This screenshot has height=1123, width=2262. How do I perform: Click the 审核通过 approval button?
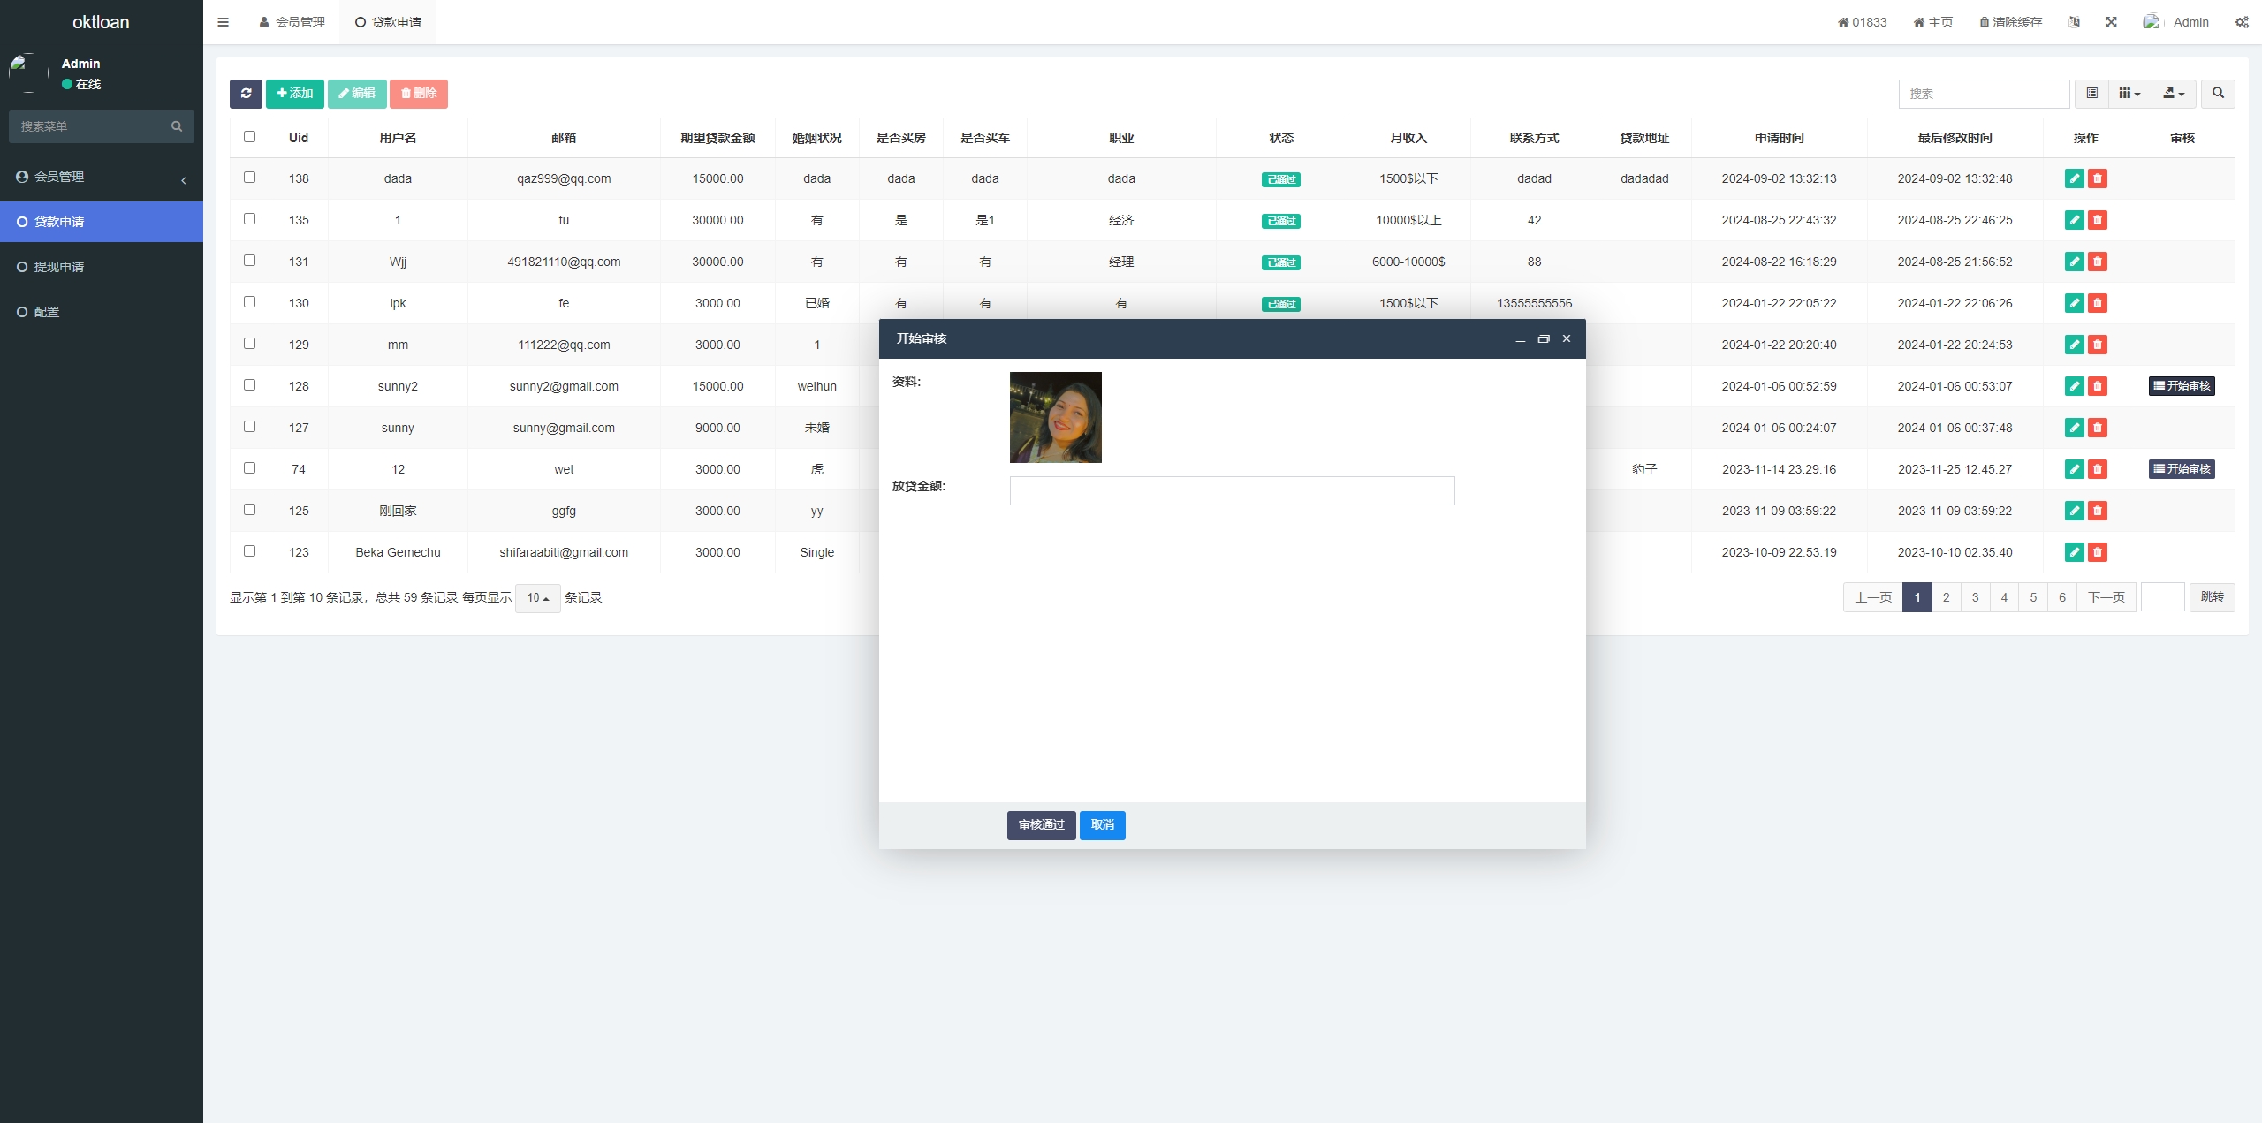tap(1040, 824)
